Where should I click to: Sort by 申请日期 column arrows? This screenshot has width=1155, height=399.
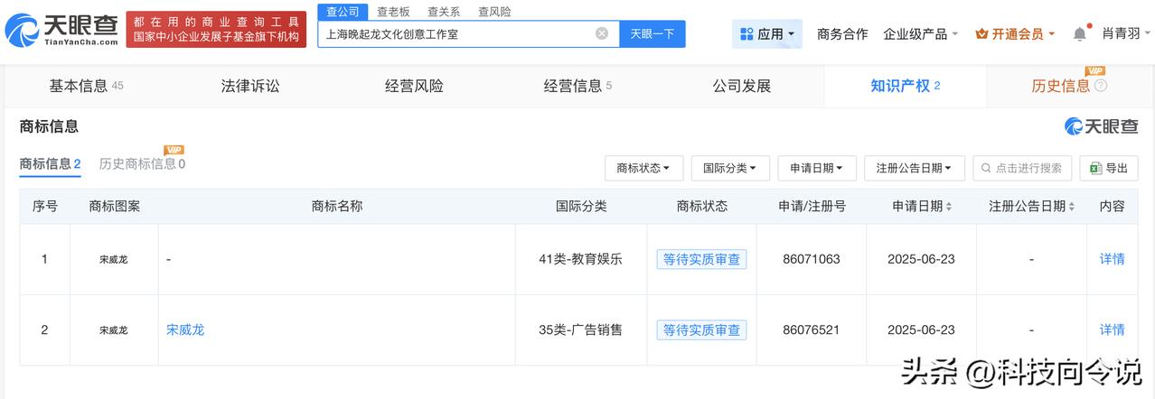(949, 207)
